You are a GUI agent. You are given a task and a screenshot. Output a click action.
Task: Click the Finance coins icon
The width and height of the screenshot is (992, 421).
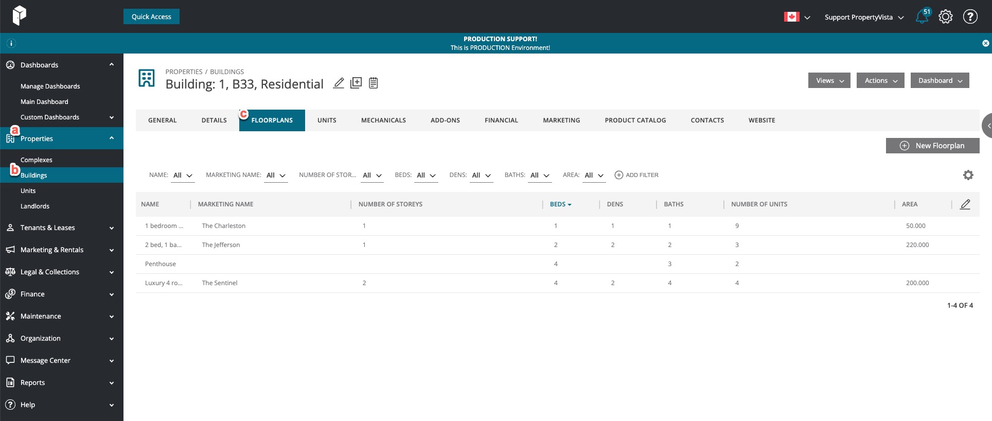coord(10,294)
